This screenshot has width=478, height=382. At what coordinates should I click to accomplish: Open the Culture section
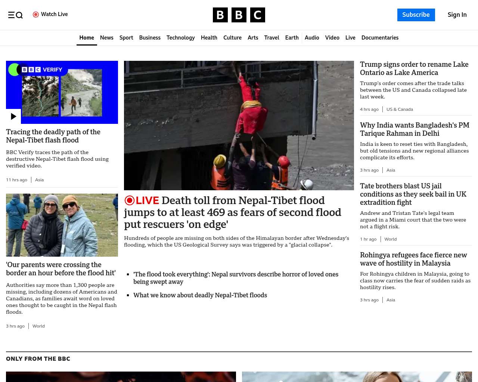click(232, 38)
